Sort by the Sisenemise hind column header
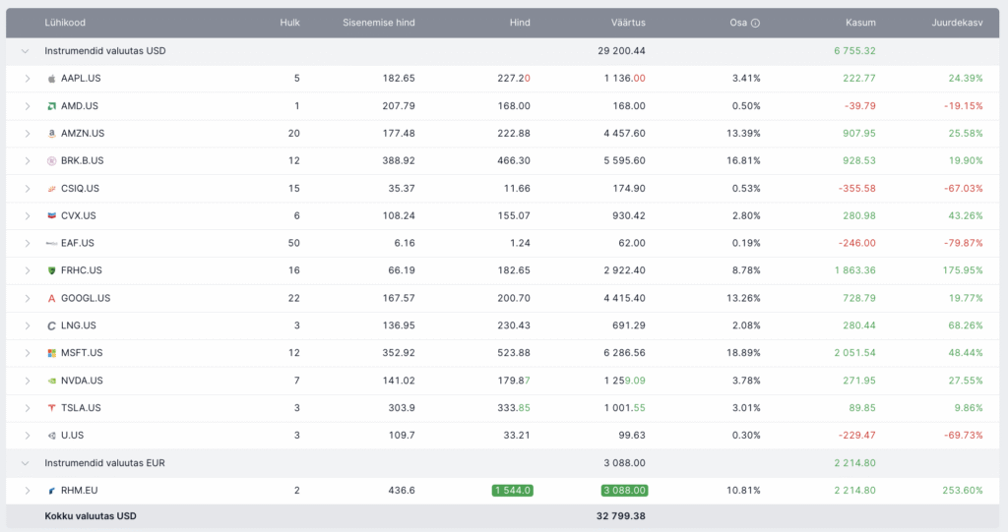The width and height of the screenshot is (1008, 532). [x=379, y=23]
